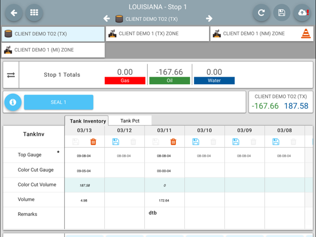Image resolution: width=316 pixels, height=237 pixels.
Task: Open CLIENT DEMO 1 (NM) ZONE
Action: 262,34
